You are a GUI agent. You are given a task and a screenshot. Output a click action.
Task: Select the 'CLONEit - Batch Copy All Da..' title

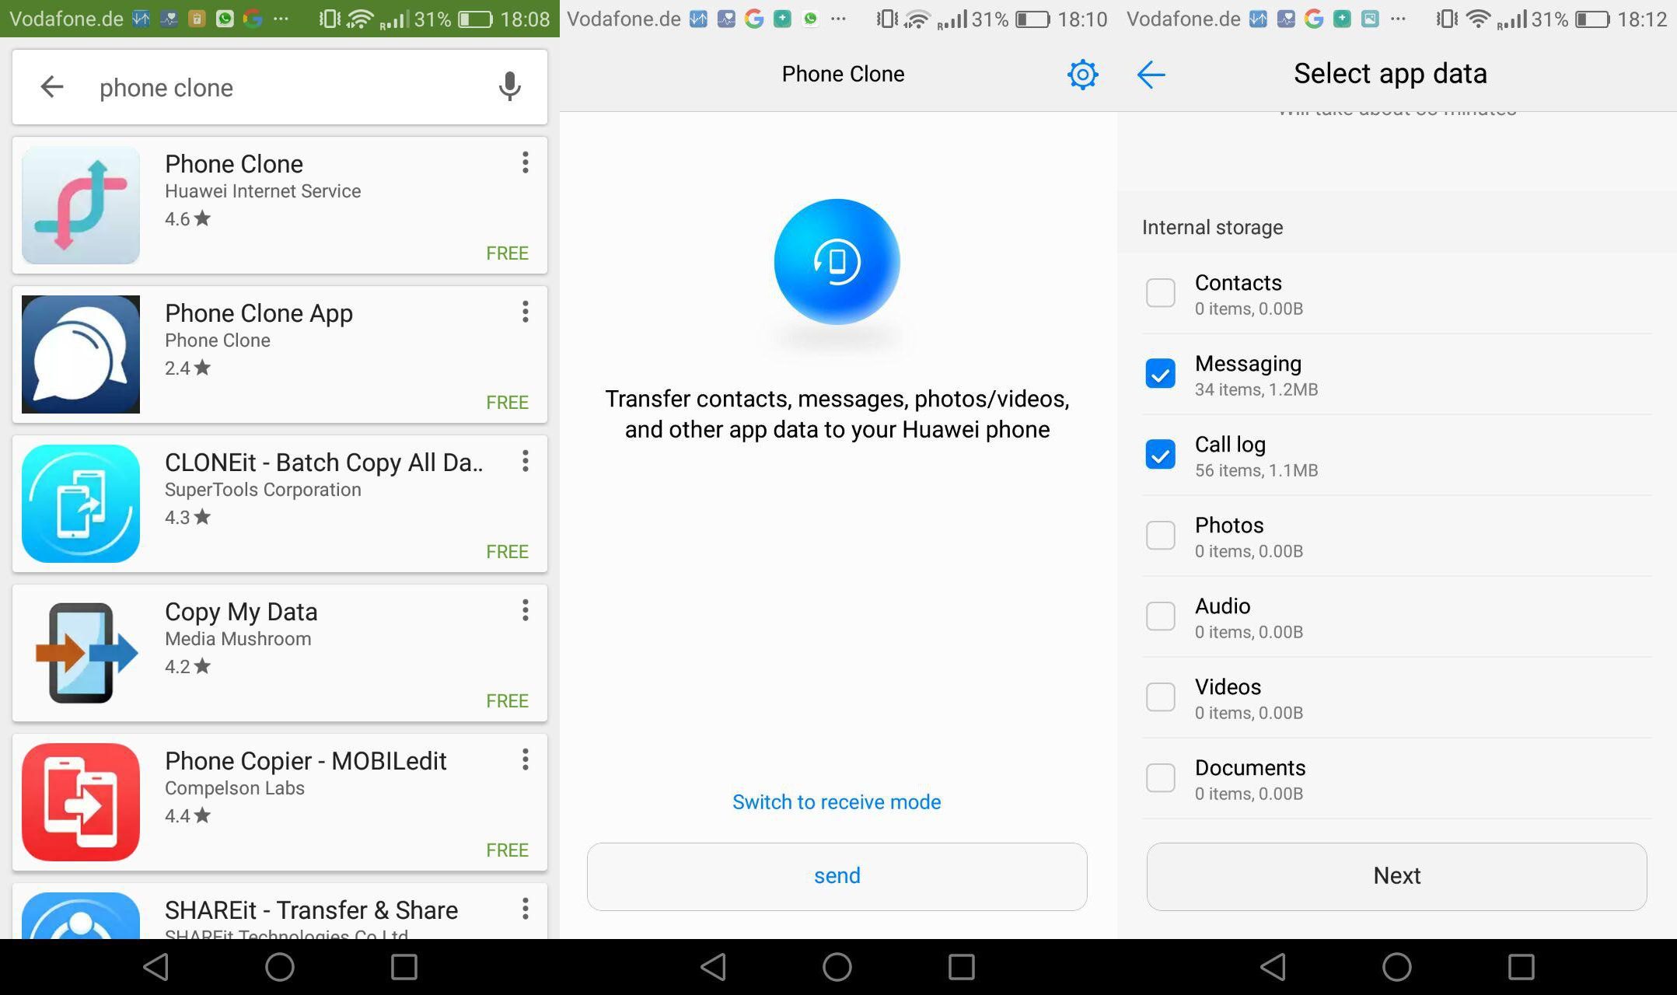323,463
